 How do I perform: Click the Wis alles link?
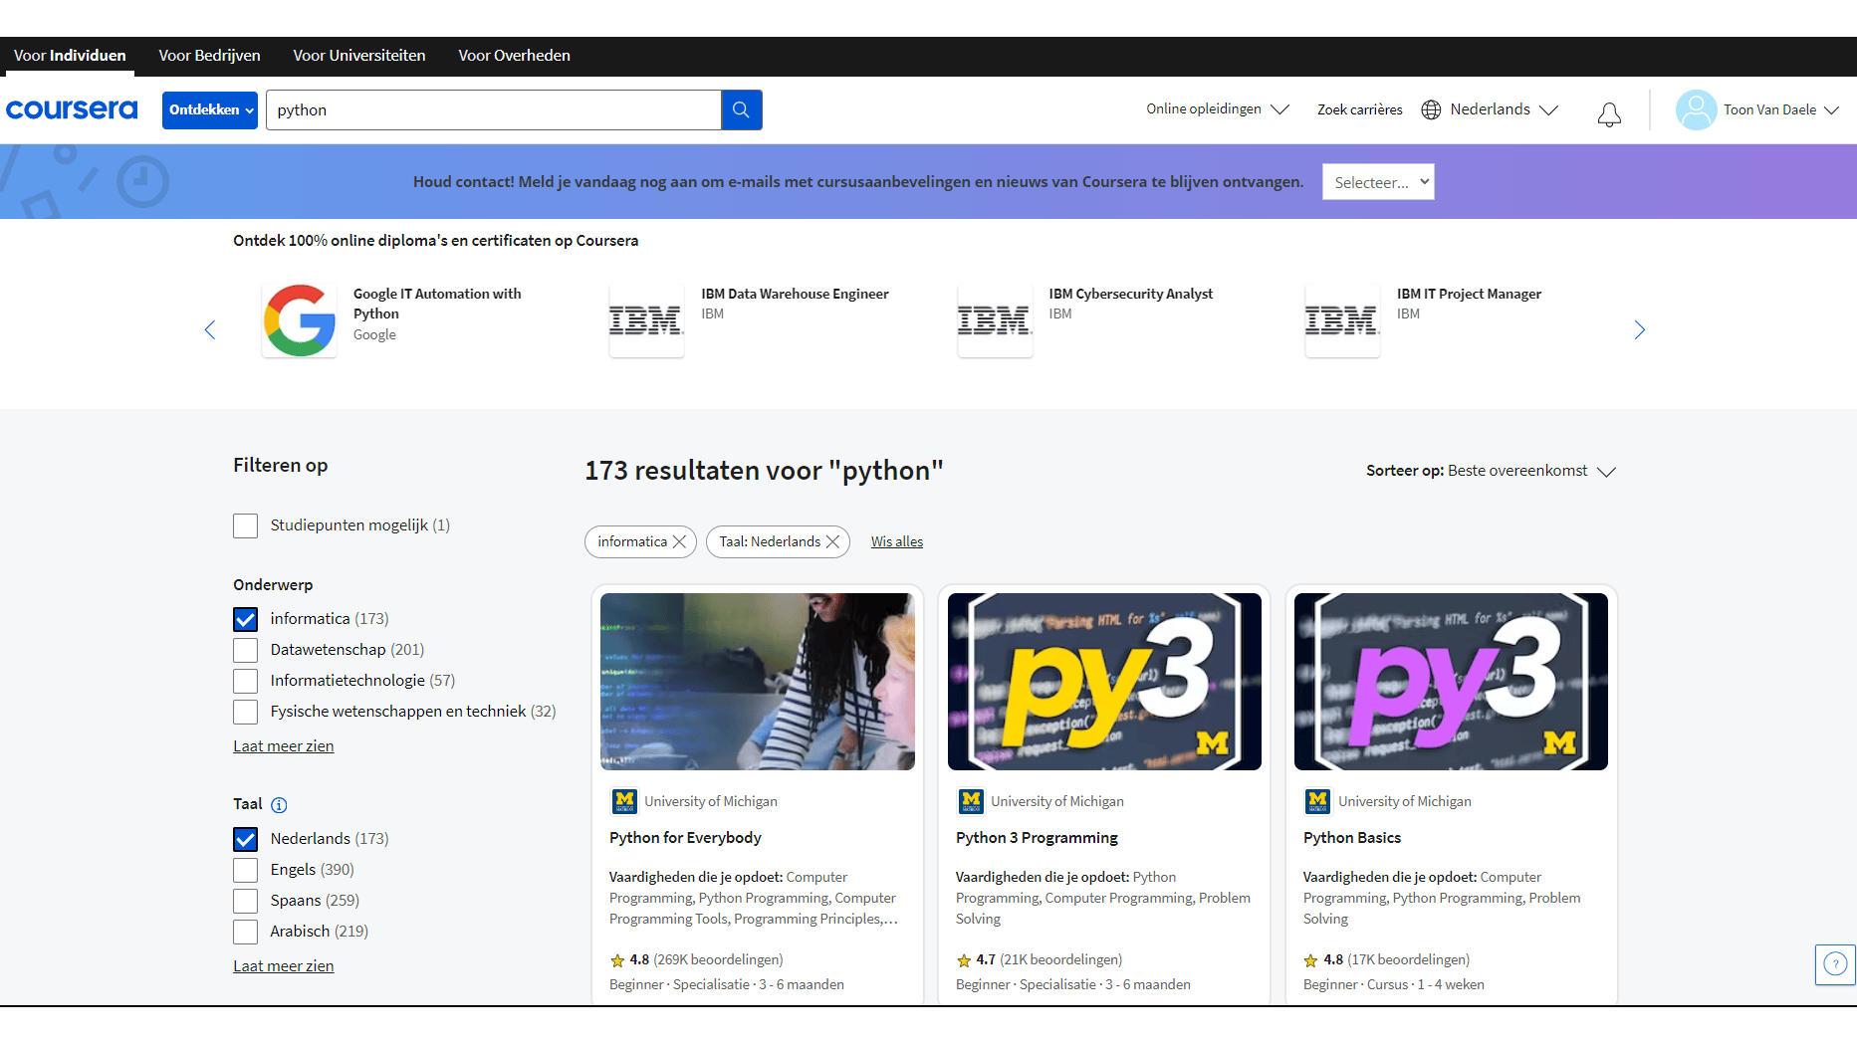pos(896,540)
